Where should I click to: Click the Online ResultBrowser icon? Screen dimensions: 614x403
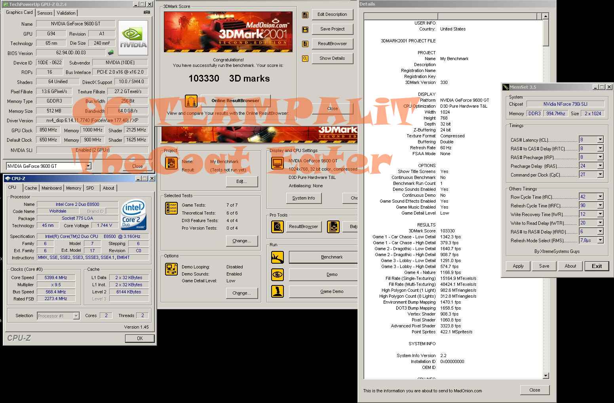pyautogui.click(x=191, y=101)
